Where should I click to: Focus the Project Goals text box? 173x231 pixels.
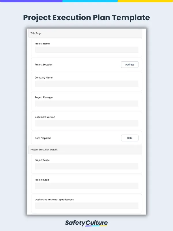pyautogui.click(x=86, y=186)
